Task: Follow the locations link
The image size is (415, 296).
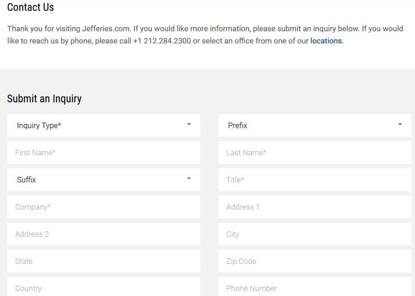Action: click(x=325, y=41)
